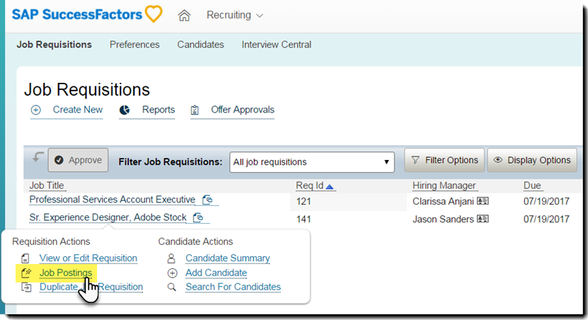
Task: Click the undo arrow beside Approve
Action: [37, 156]
